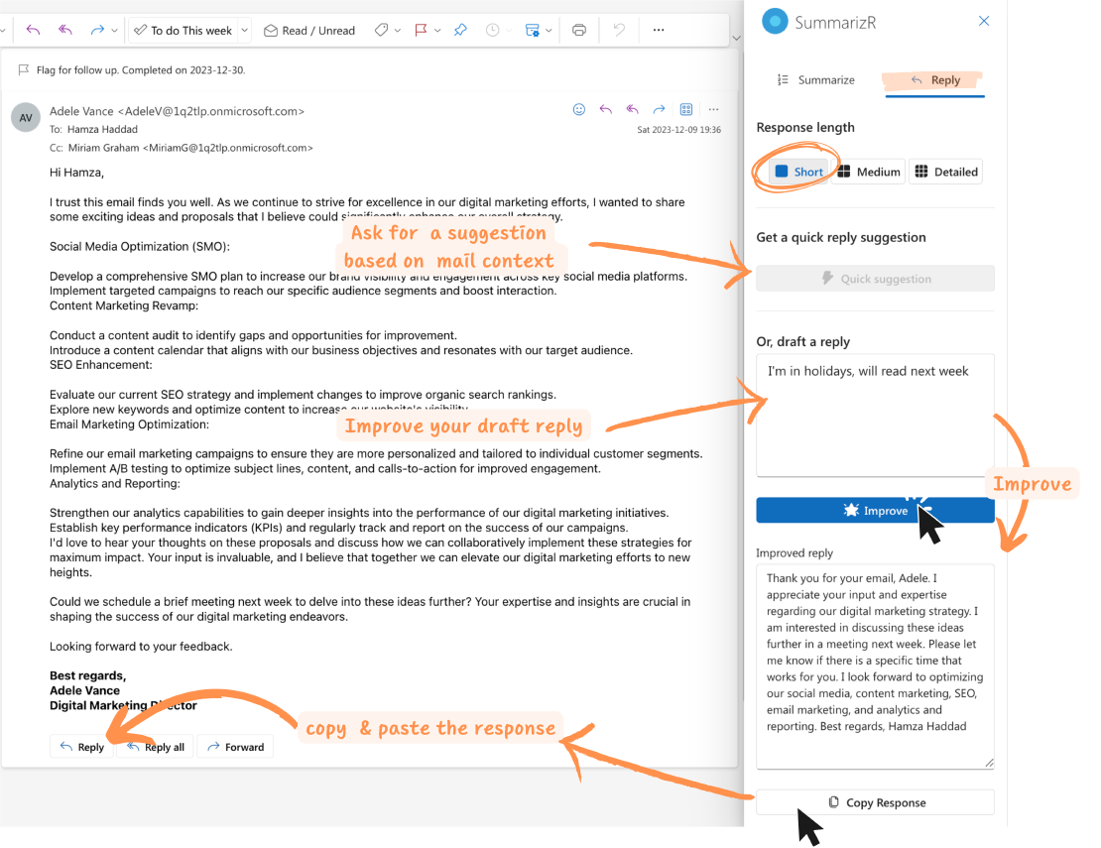Click the snooze clock icon
Viewport: 1101px width, 848px height.
point(493,30)
